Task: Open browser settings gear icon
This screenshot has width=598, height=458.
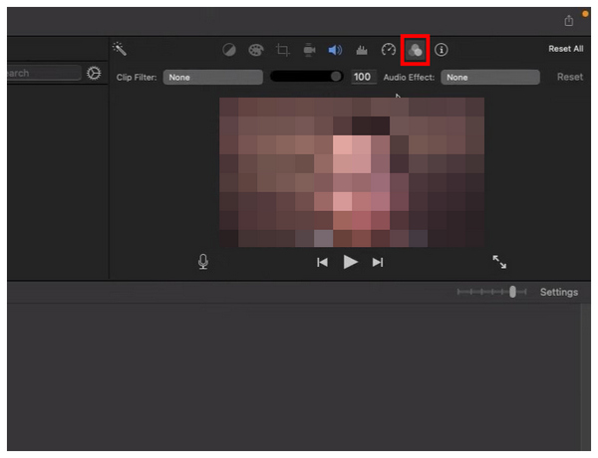Action: 94,73
